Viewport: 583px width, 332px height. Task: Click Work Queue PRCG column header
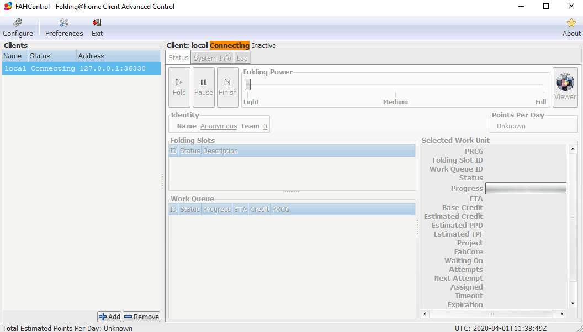343,210
